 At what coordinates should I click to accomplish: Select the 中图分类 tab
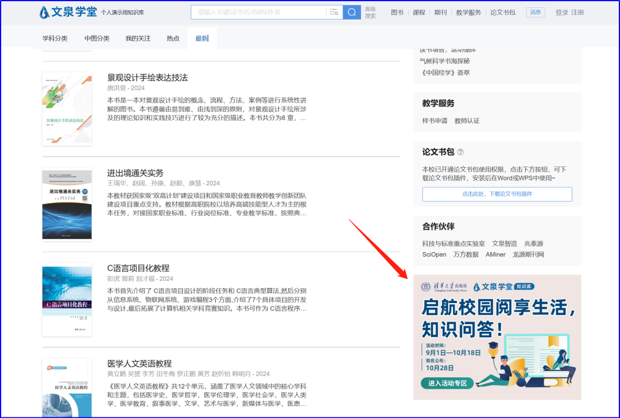96,38
